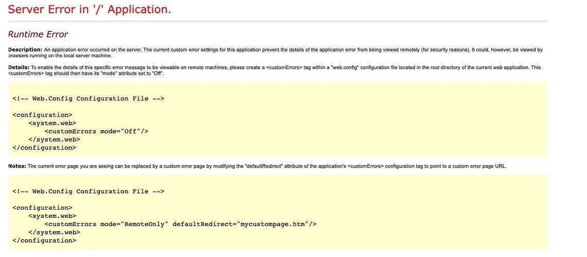The image size is (587, 257).
Task: Click the customErrors mode="Off" line
Action: pyautogui.click(x=96, y=131)
